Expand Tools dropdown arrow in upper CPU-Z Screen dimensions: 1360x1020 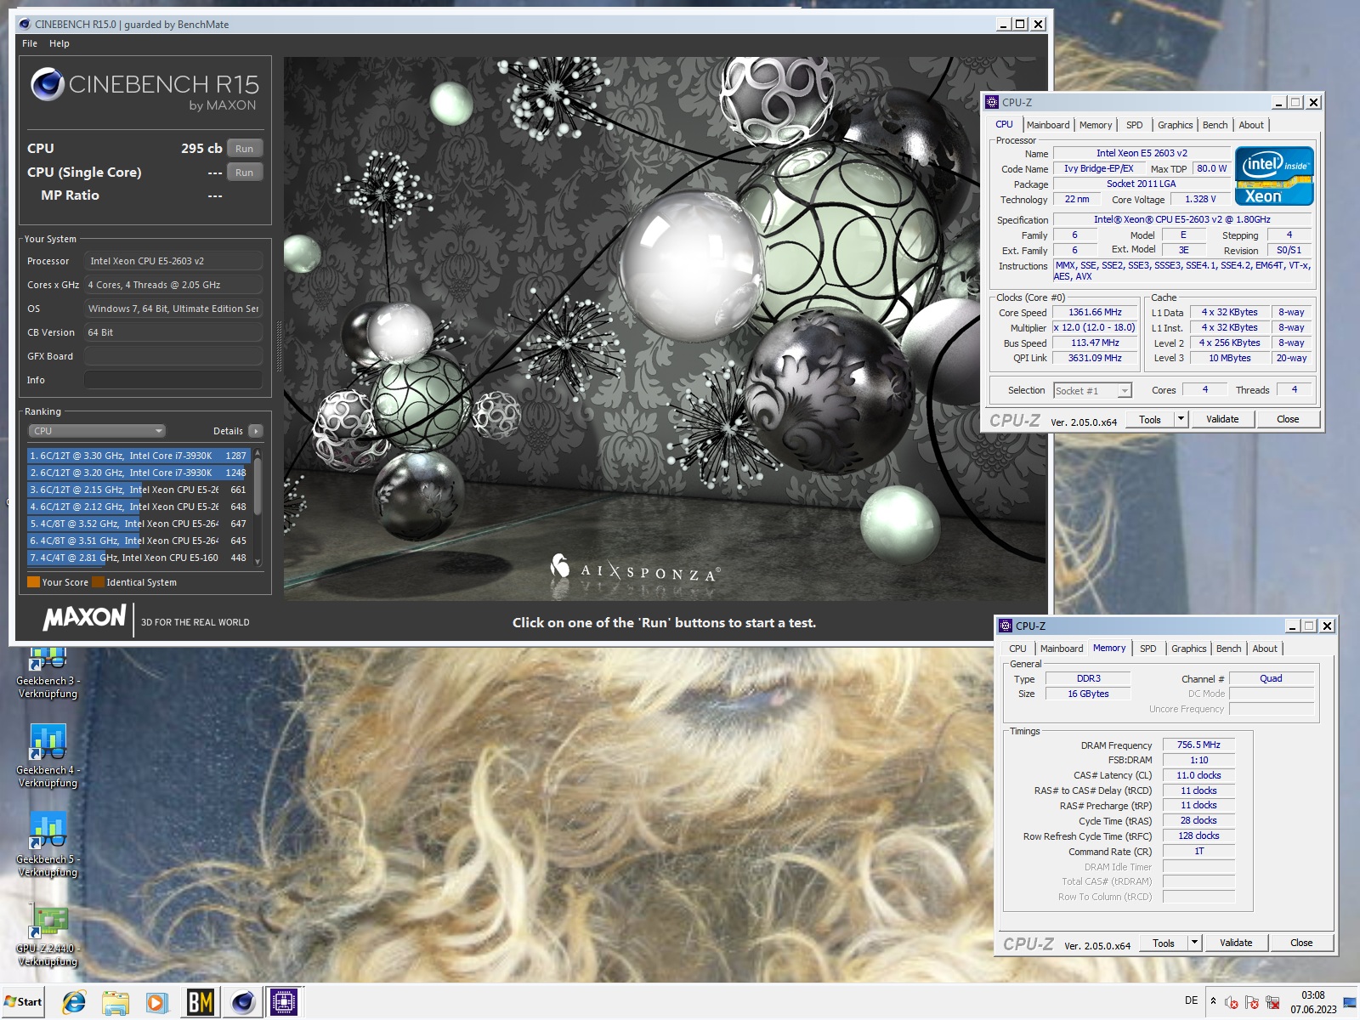click(x=1181, y=420)
